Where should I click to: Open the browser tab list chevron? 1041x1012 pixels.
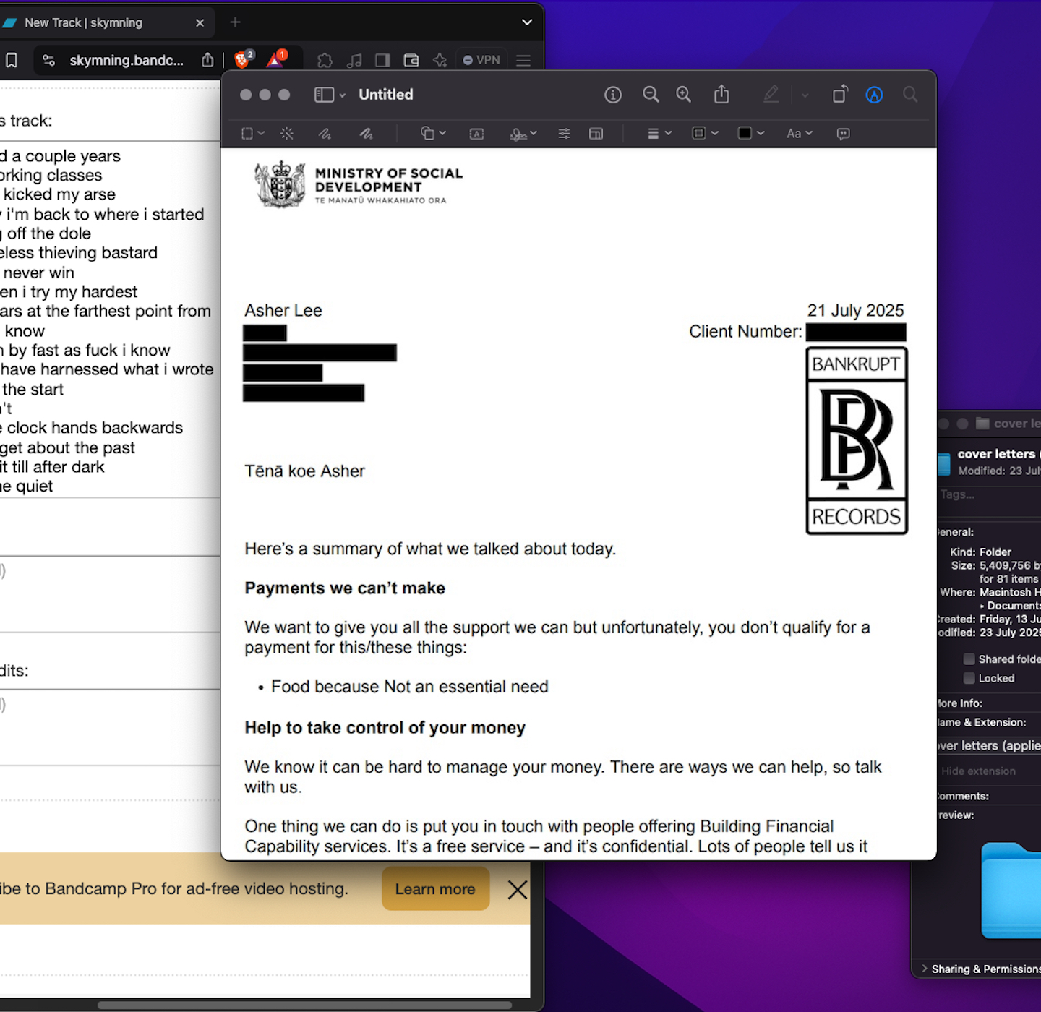pos(527,22)
